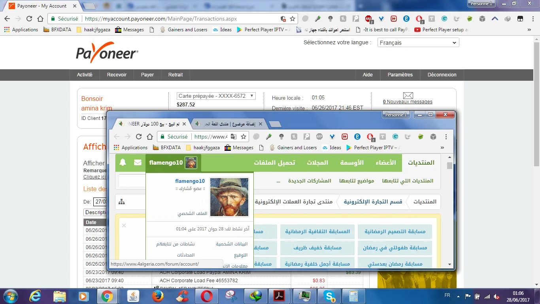
Task: Expand hidden bookmarks in the Payoneer window
Action: click(x=529, y=30)
